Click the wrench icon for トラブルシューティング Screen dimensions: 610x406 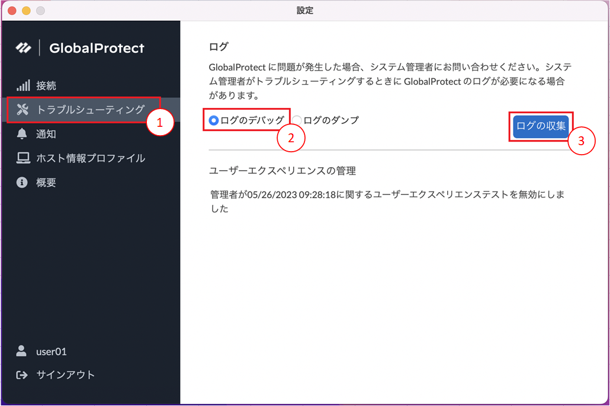pos(23,110)
